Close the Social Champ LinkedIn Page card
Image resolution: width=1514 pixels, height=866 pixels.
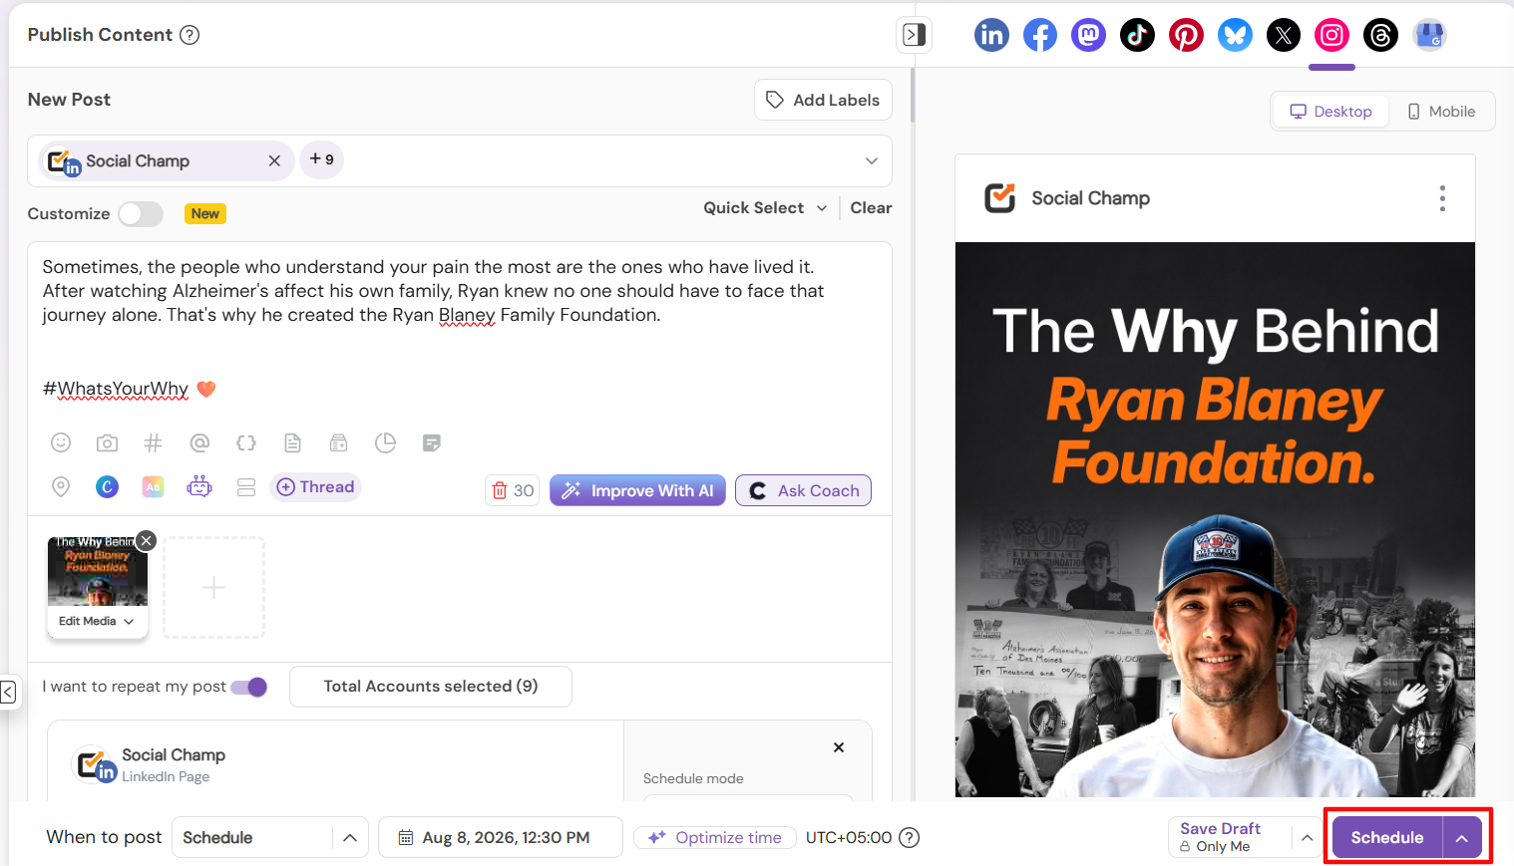839,747
